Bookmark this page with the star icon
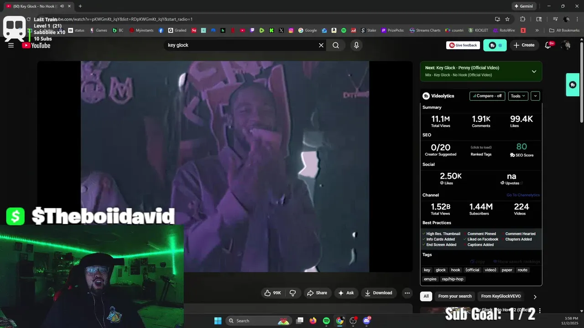 [507, 19]
